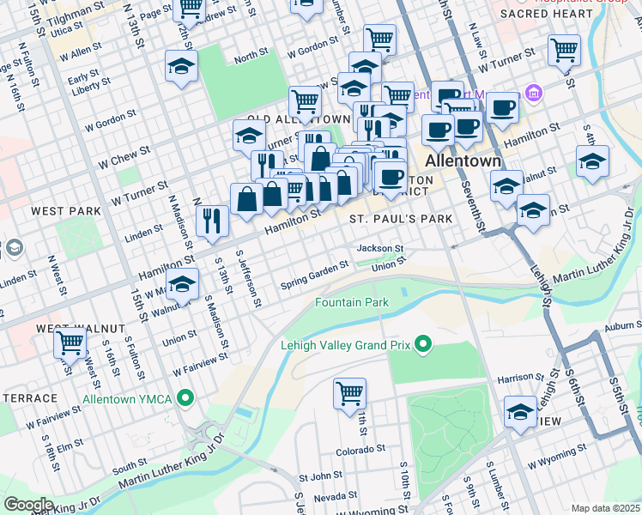Select the gray school icon near West Park
The width and height of the screenshot is (642, 515).
(15, 248)
